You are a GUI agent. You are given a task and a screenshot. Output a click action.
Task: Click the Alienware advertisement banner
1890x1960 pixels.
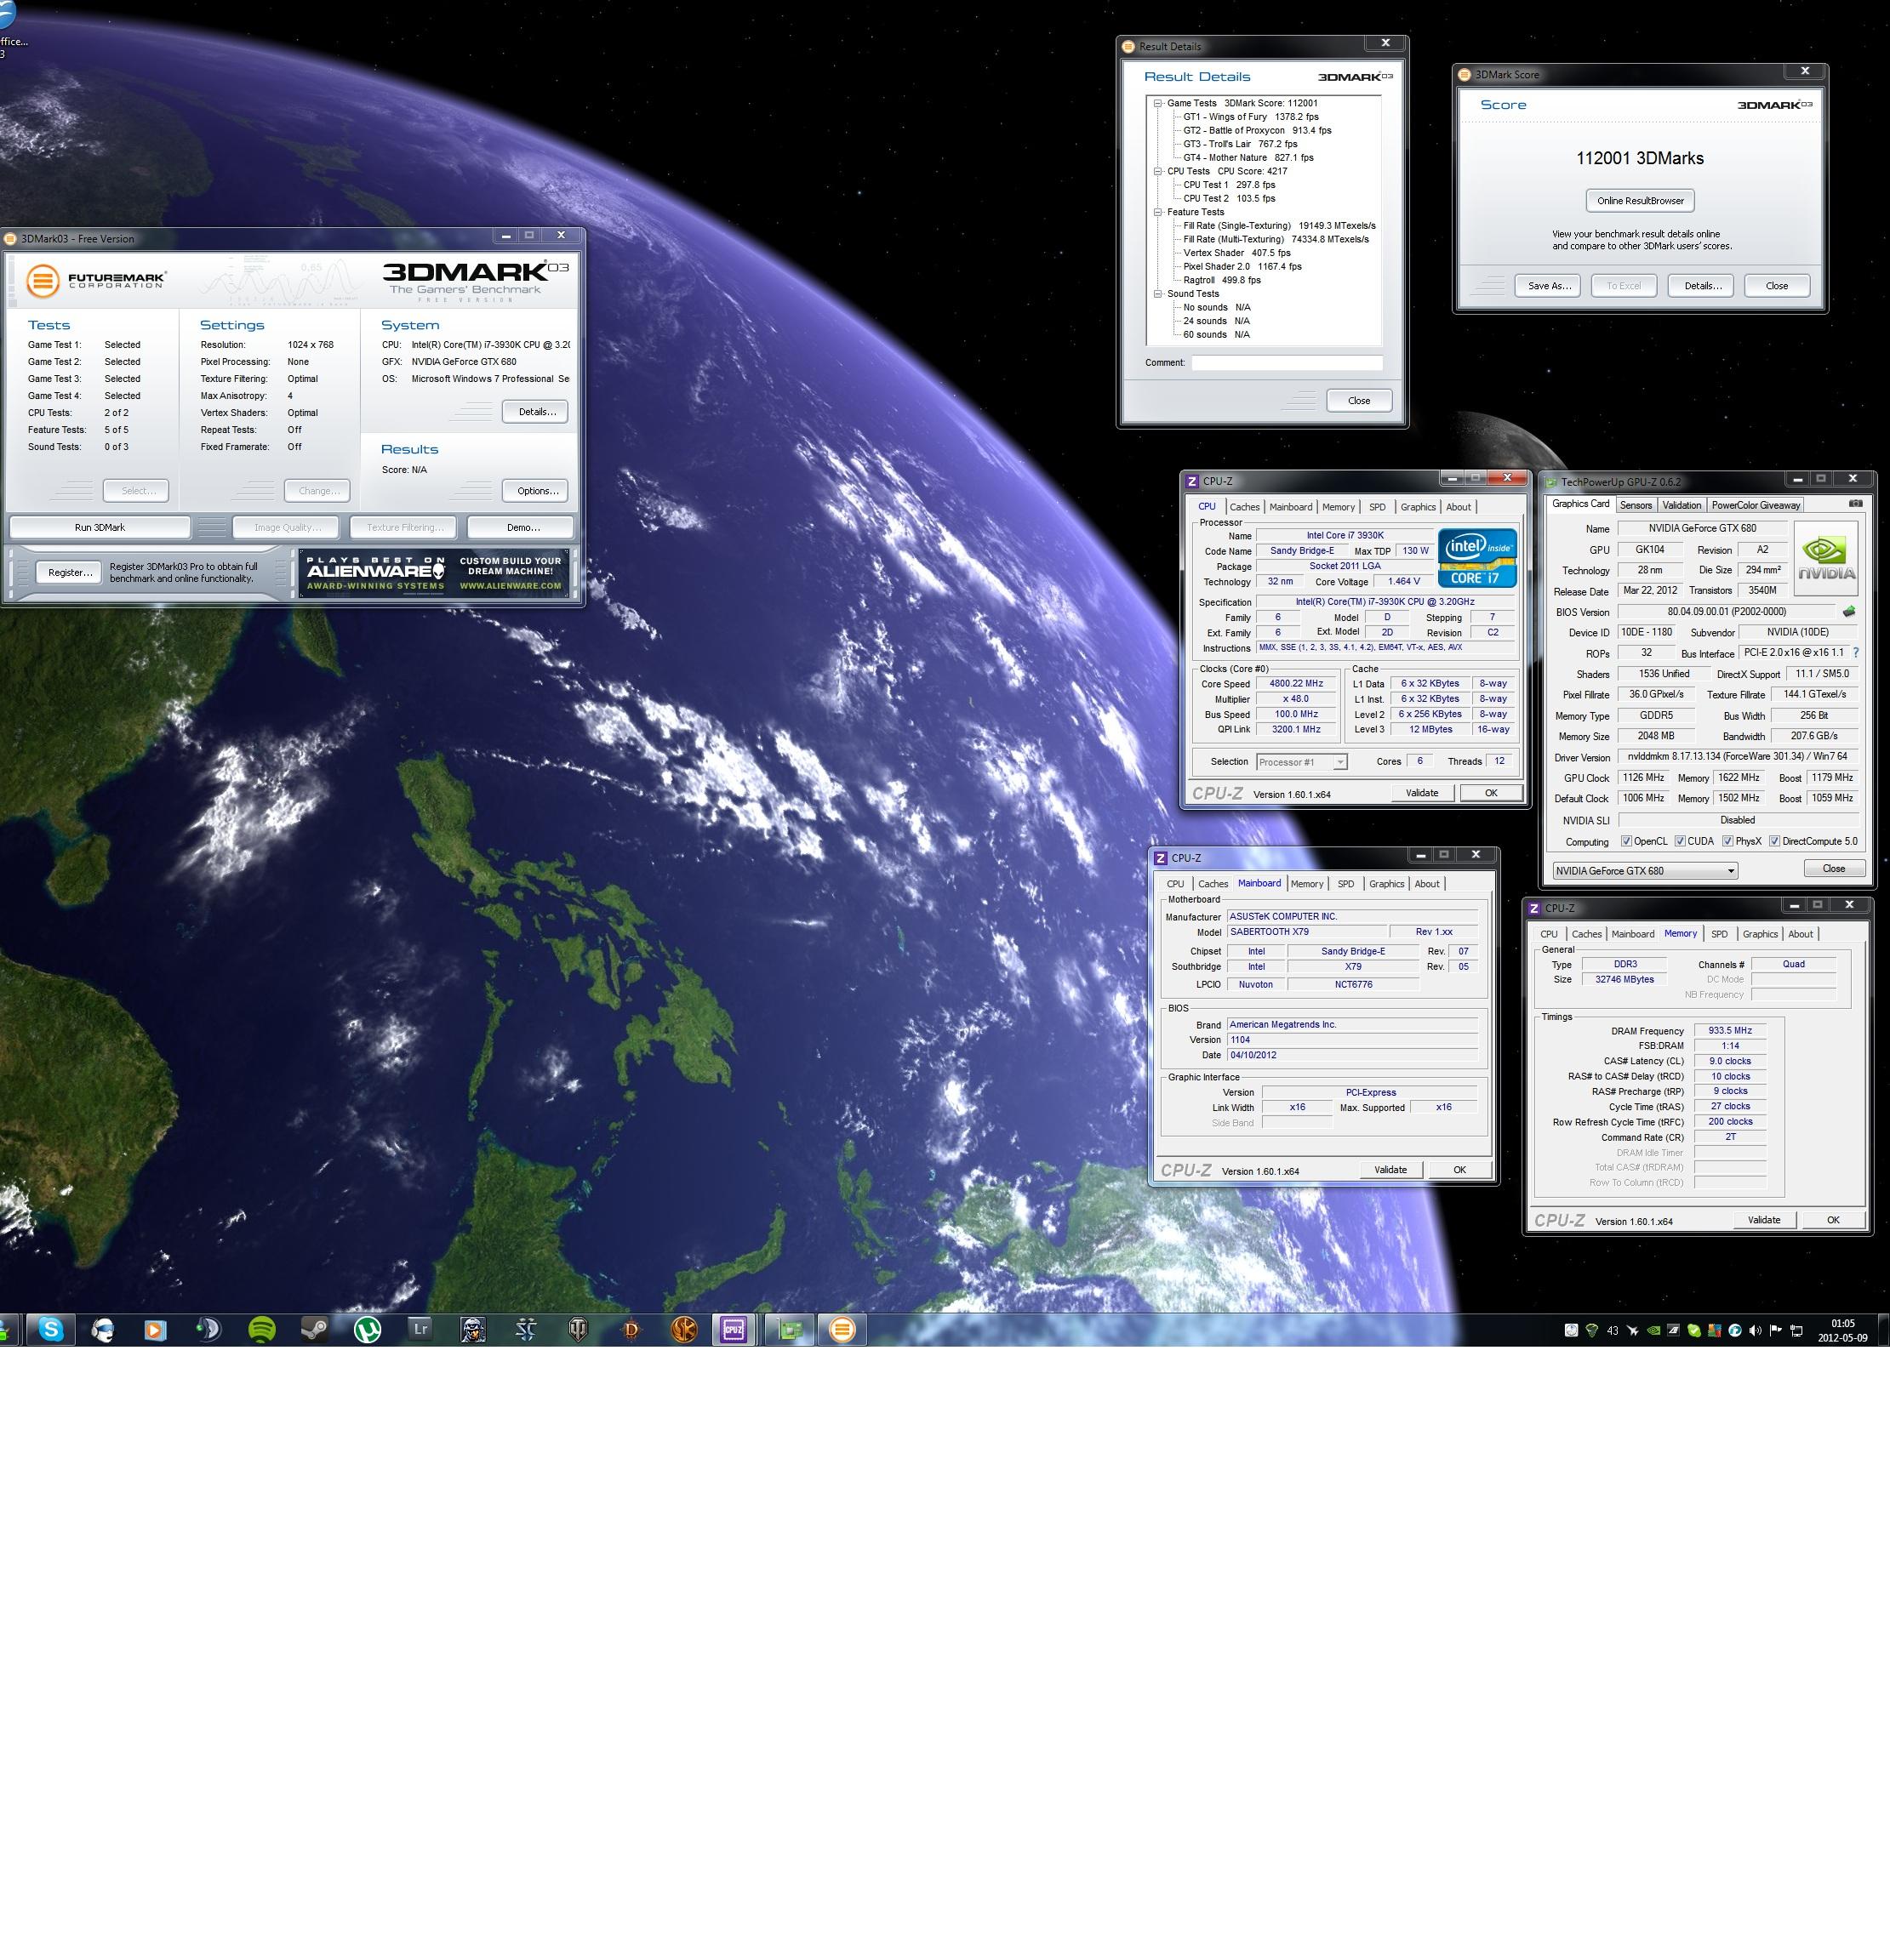[433, 574]
